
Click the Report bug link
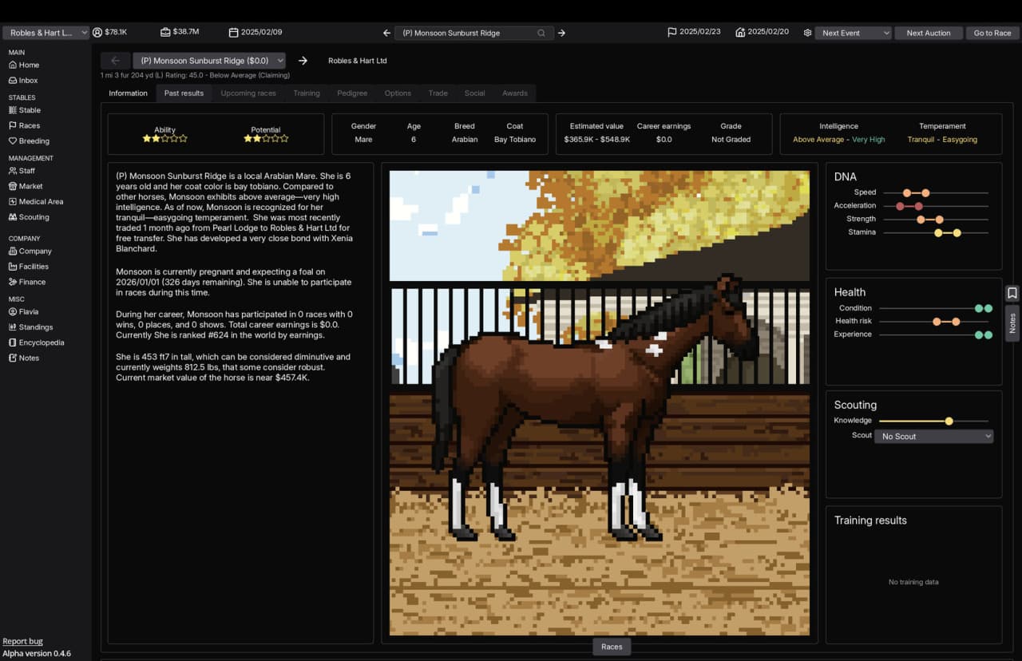(x=22, y=641)
